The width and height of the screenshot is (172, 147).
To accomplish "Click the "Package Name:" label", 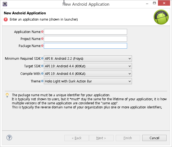I will pyautogui.click(x=30, y=46).
